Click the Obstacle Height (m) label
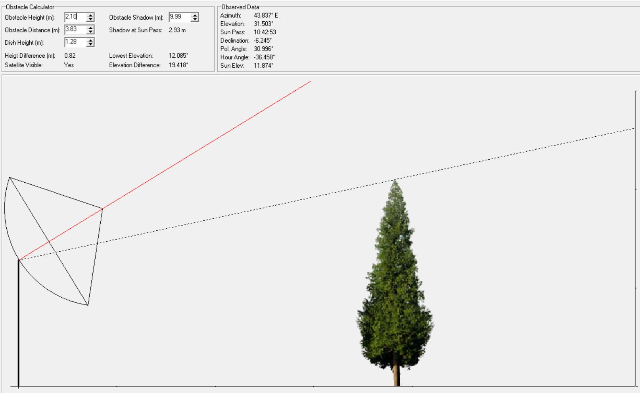Screen dimensions: 640x393 [30, 18]
